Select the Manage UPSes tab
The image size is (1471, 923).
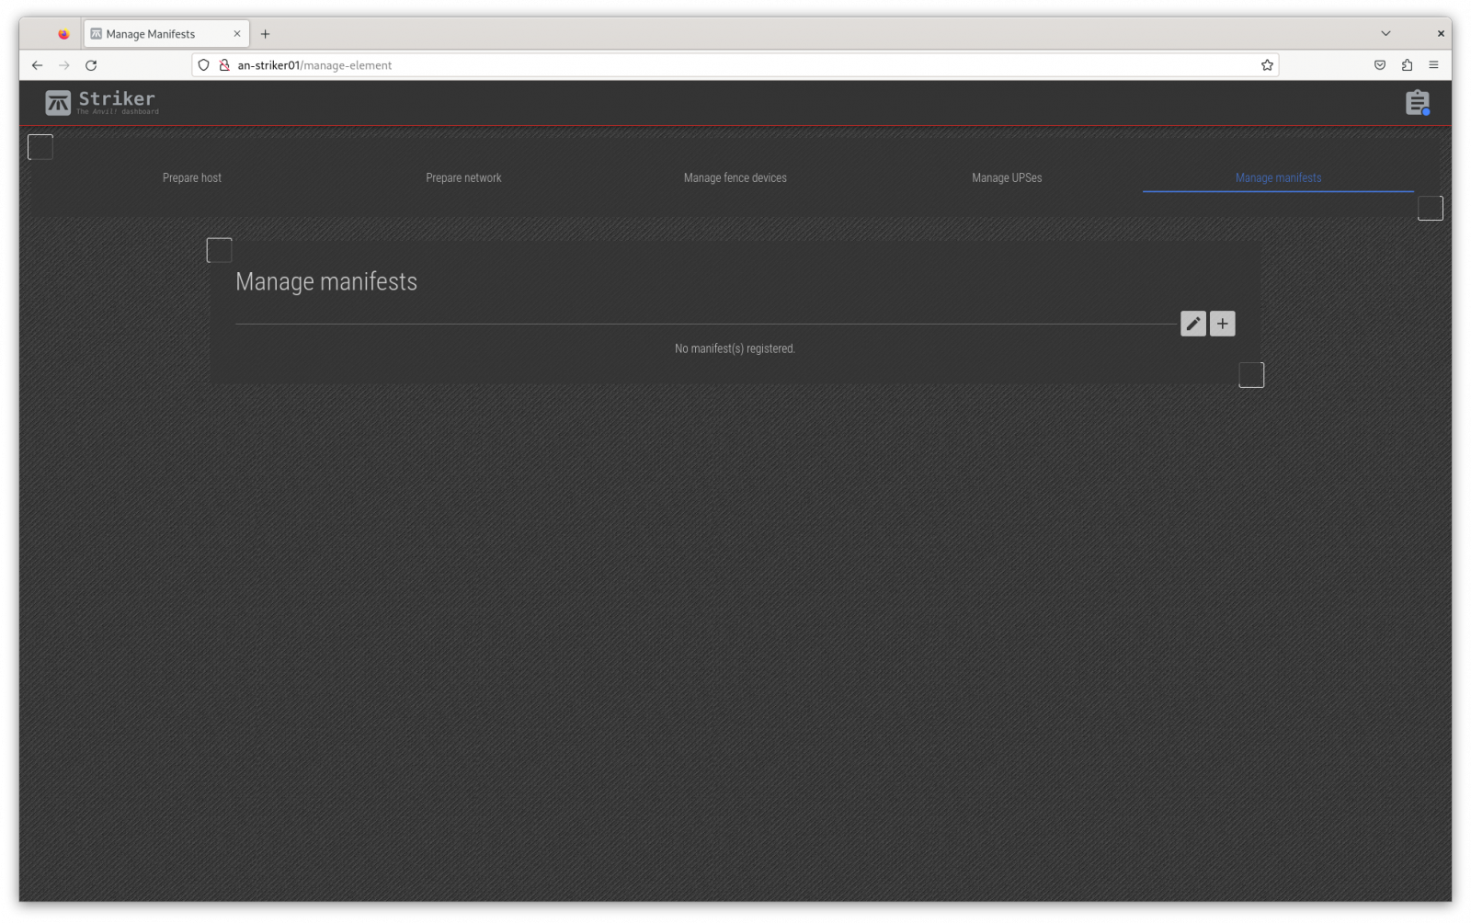tap(1007, 177)
